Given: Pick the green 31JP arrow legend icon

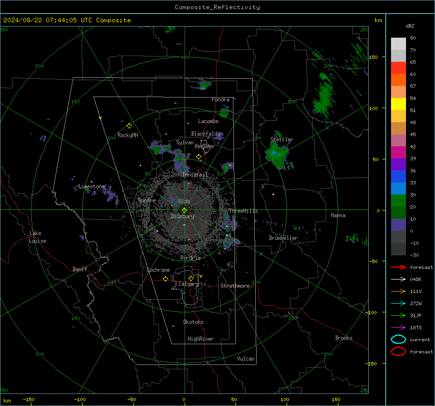Looking at the screenshot, I should 398,315.
